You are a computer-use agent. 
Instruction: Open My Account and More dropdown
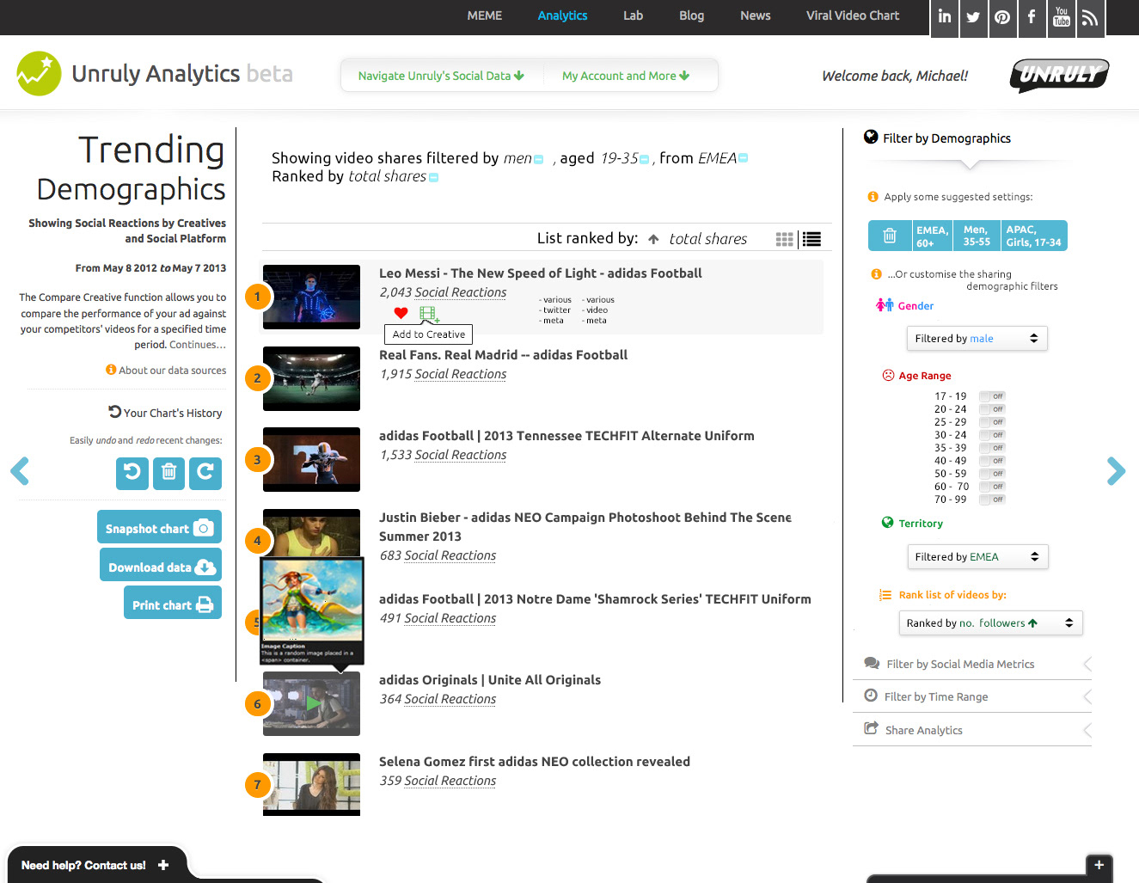[626, 76]
